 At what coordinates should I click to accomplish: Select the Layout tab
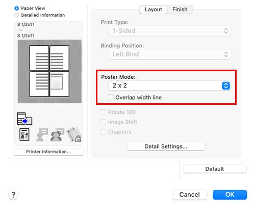[x=154, y=10]
